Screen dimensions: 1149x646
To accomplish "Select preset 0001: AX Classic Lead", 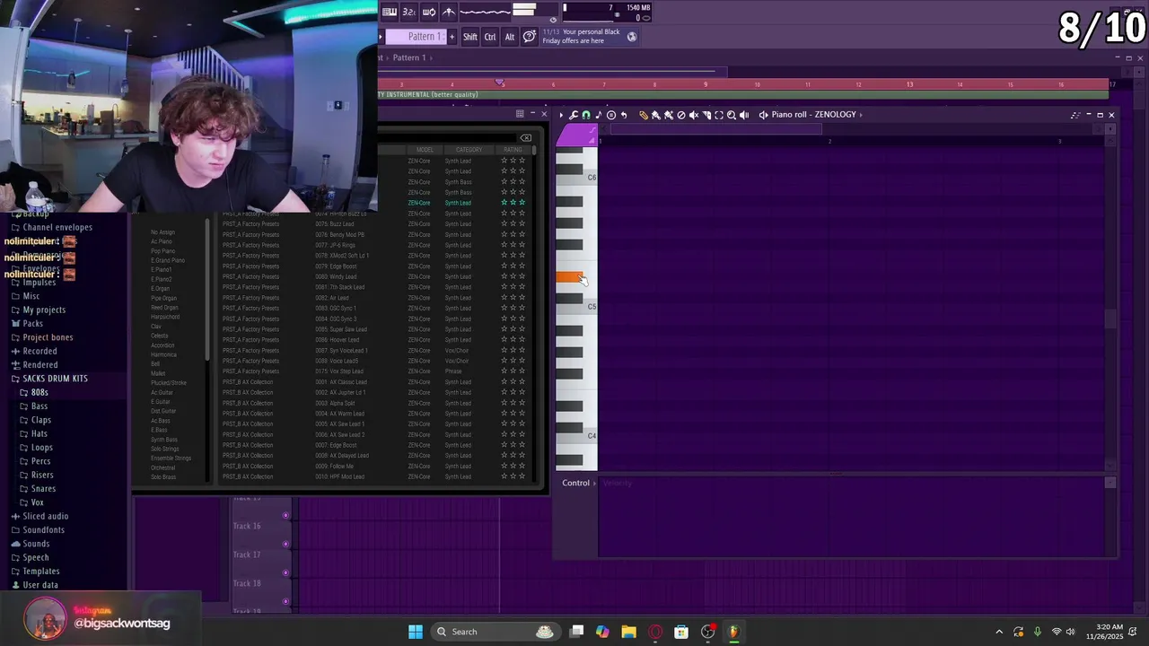I will [x=341, y=382].
